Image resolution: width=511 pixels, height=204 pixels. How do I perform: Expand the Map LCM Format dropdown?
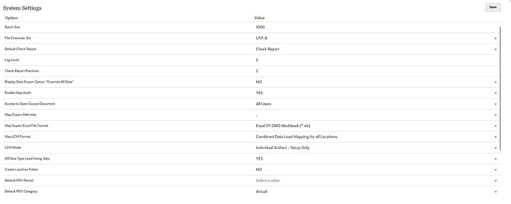496,137
